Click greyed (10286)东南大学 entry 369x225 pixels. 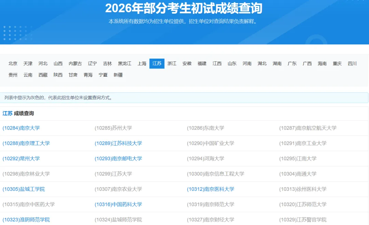(206, 128)
